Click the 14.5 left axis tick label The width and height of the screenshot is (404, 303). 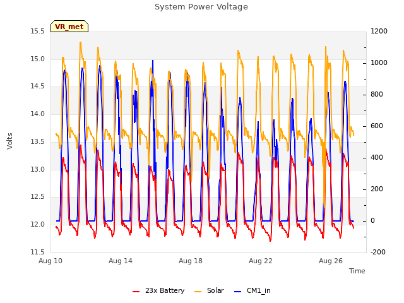38,86
